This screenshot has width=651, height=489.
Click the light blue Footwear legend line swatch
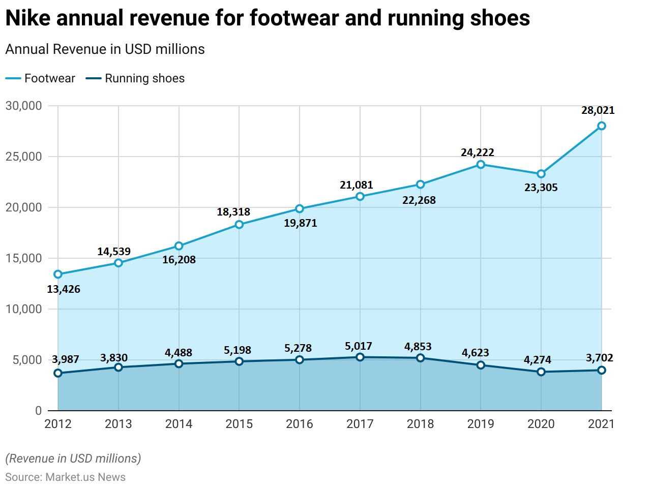[x=13, y=79]
